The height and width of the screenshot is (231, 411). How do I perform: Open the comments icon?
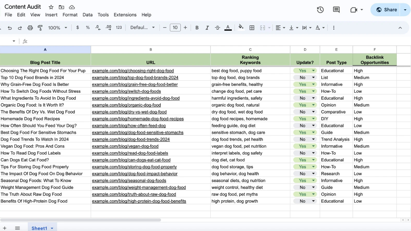[336, 10]
